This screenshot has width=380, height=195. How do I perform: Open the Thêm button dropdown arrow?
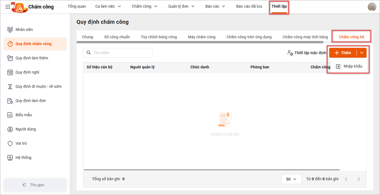click(362, 53)
